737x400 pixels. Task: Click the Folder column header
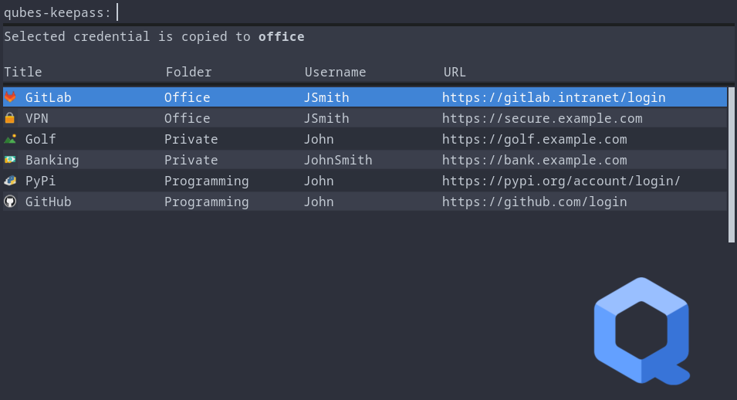(188, 72)
